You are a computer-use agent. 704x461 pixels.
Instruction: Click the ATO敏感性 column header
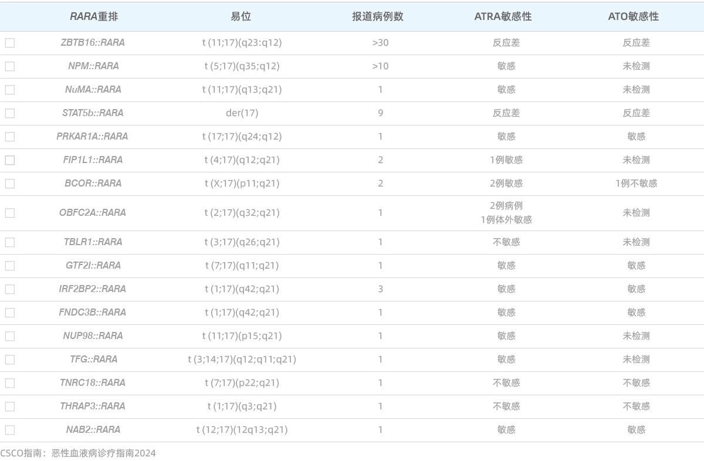point(633,16)
